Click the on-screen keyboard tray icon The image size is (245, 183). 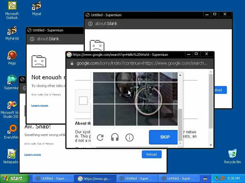point(205,179)
